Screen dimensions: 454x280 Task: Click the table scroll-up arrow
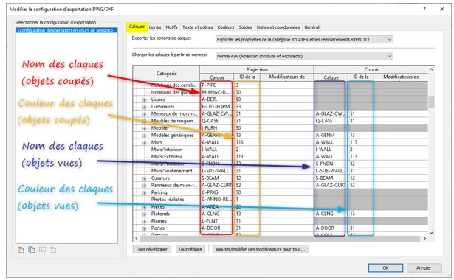[431, 69]
